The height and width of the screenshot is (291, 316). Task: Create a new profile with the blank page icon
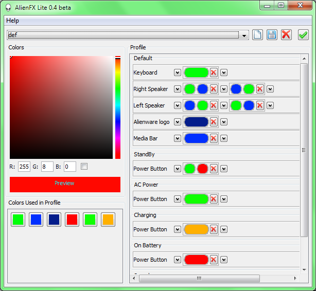click(x=257, y=35)
